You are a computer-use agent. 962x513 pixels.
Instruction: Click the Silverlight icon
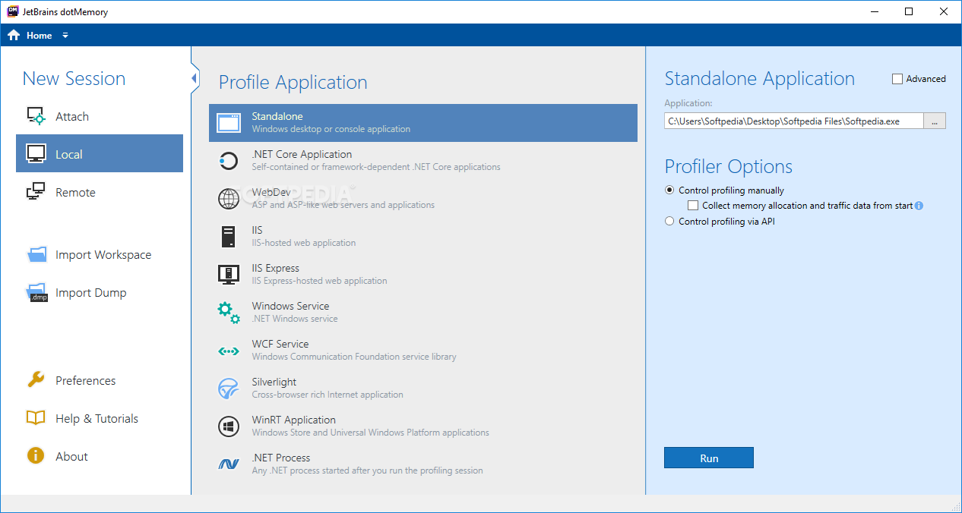tap(228, 389)
